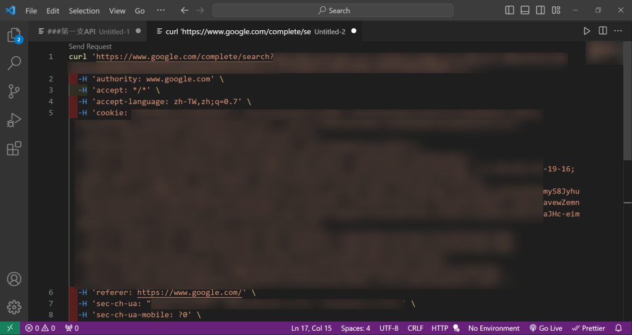This screenshot has width=632, height=335.
Task: Open the Manage gear menu
Action: point(14,307)
